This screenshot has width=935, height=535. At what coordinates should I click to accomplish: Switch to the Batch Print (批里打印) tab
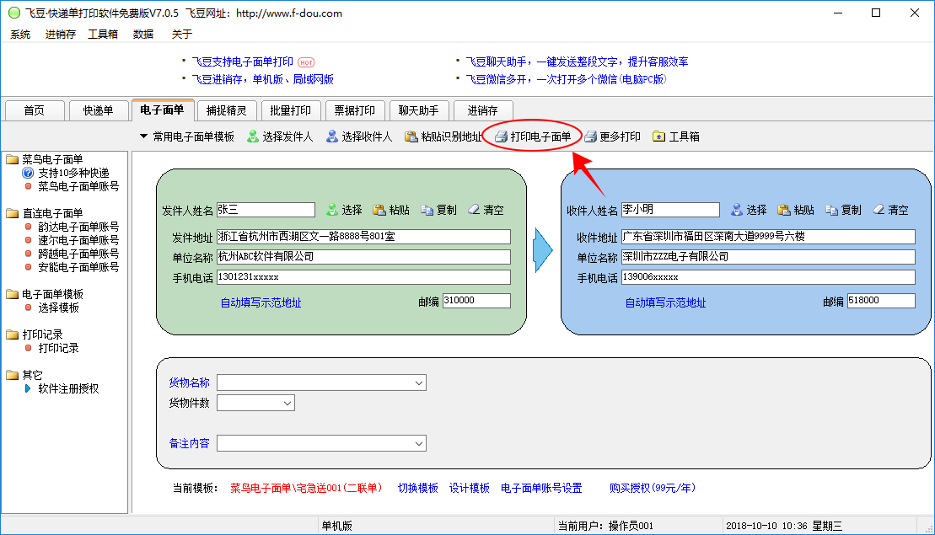290,110
